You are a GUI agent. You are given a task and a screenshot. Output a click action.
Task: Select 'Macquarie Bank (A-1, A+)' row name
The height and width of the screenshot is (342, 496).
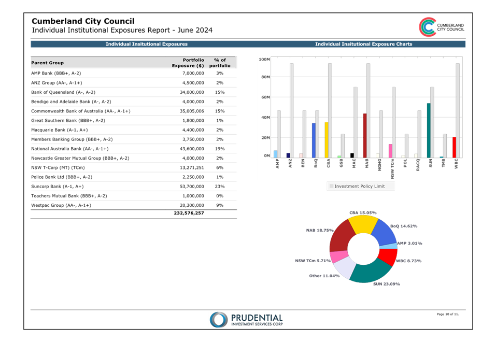coord(60,130)
